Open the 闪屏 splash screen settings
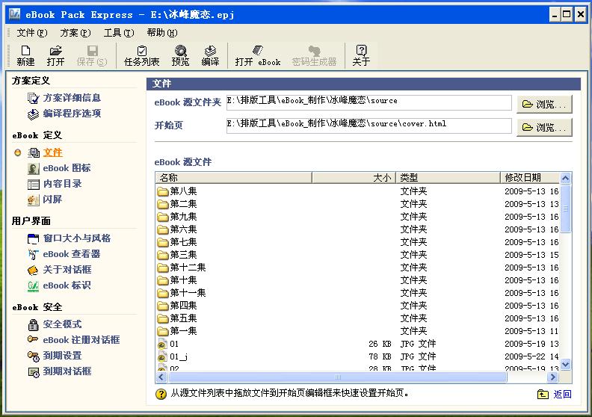Screen dimensions: 592x417 [x=45, y=200]
